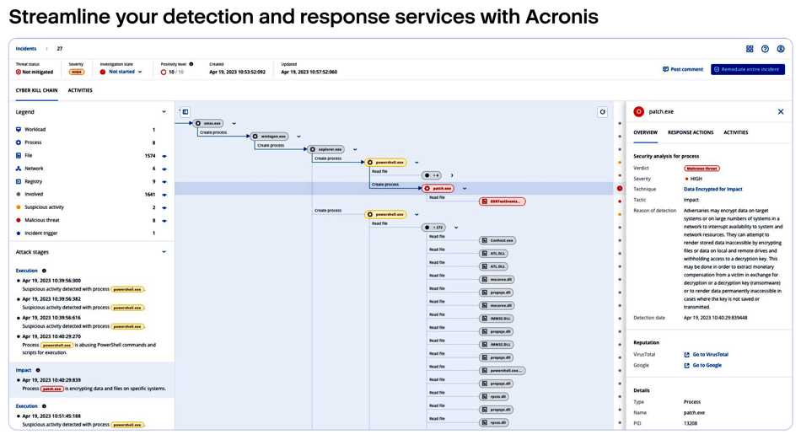The width and height of the screenshot is (801, 440).
Task: Click the HIGH severity badge
Action: click(693, 180)
